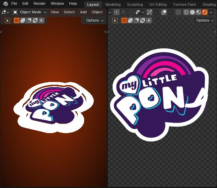
Task: Expand the left viewport toolbar arrow
Action: click(x=1, y=32)
